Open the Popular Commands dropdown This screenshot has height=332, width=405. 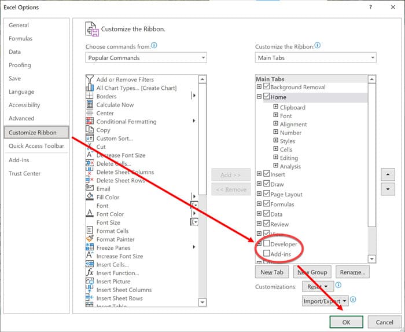click(x=146, y=58)
